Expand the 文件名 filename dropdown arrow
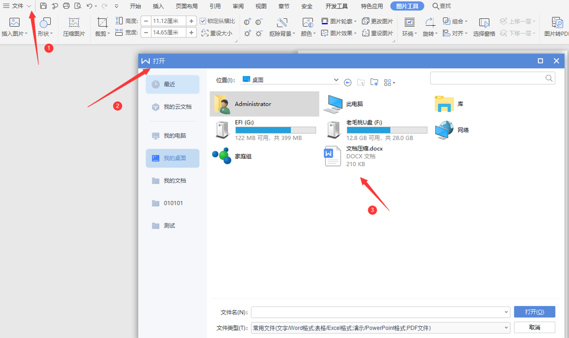 [x=506, y=312]
